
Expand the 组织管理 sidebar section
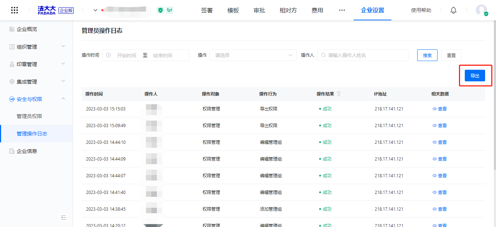[36, 47]
